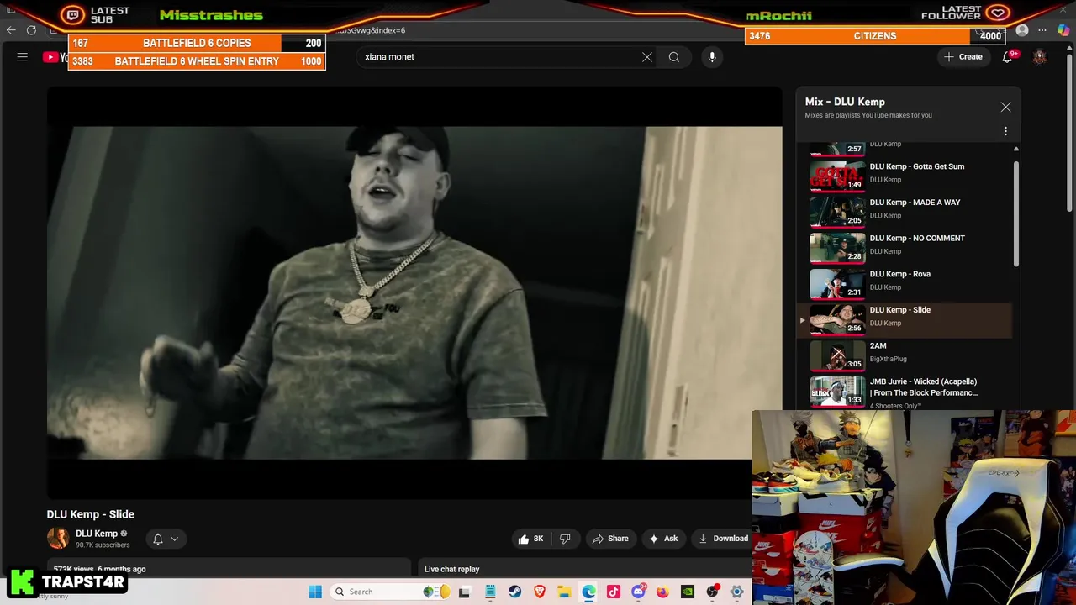Play DLU Kemp - NO COMMENT
This screenshot has width=1076, height=605.
click(917, 238)
